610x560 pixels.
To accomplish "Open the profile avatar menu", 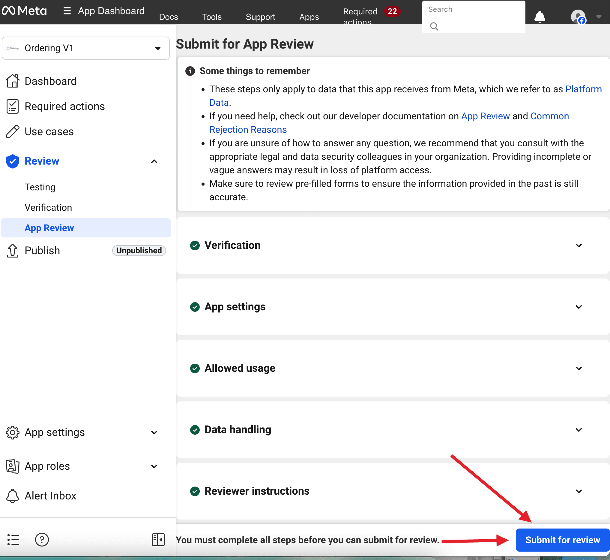I will tap(578, 17).
